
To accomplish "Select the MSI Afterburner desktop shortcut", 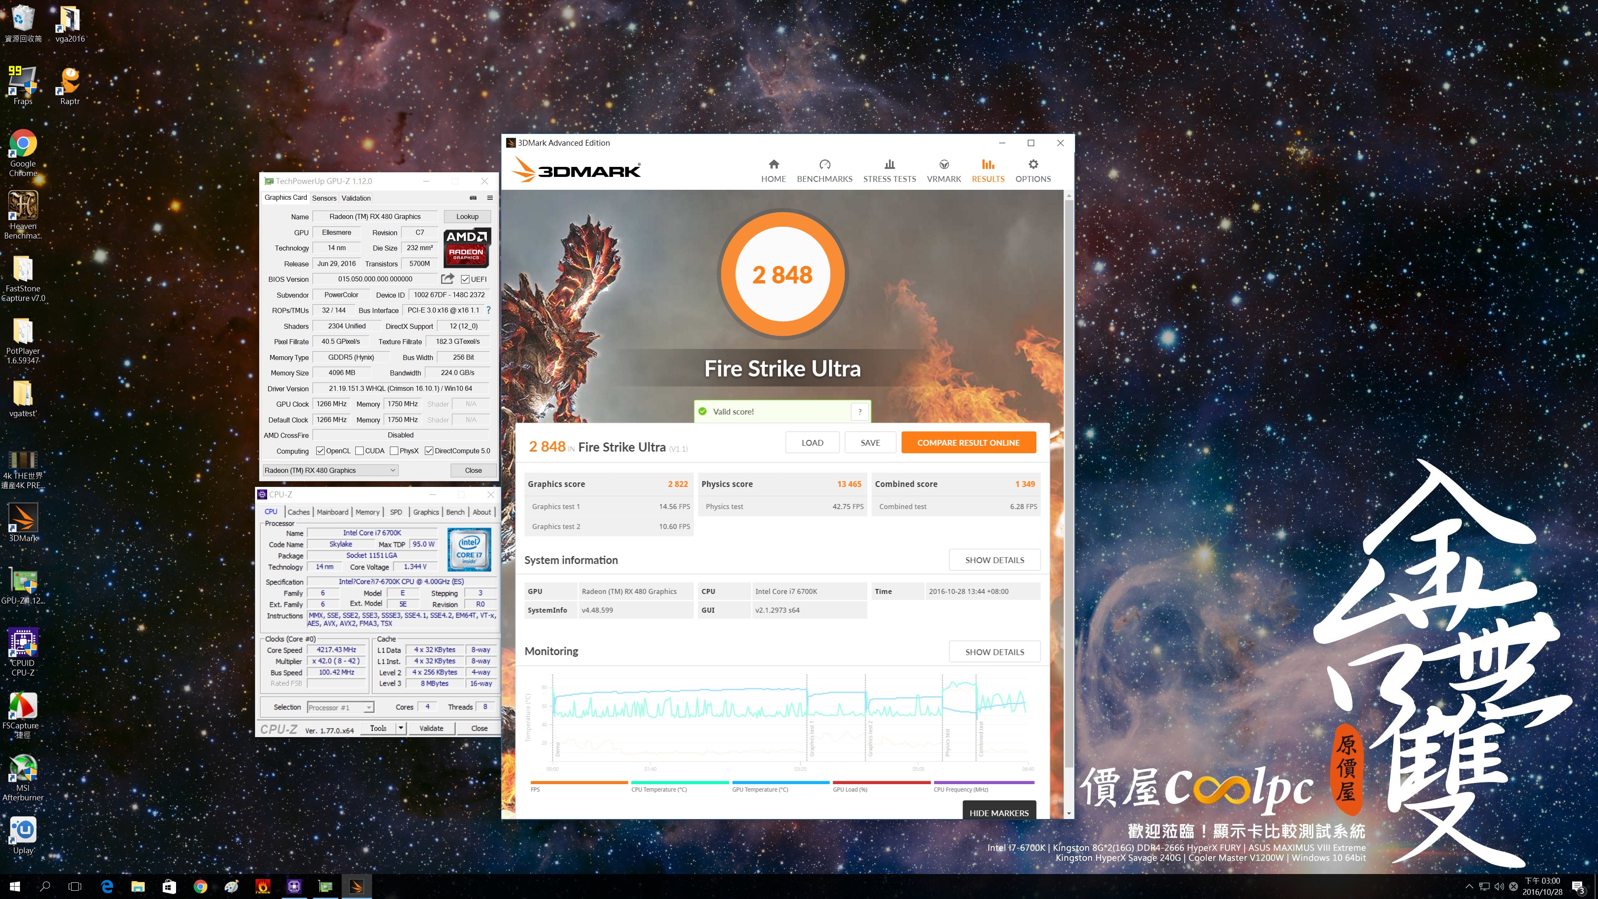I will tap(23, 778).
